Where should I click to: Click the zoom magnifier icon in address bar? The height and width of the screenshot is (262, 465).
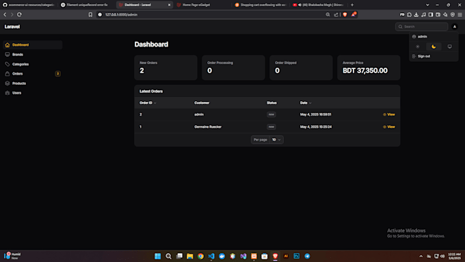[x=328, y=14]
